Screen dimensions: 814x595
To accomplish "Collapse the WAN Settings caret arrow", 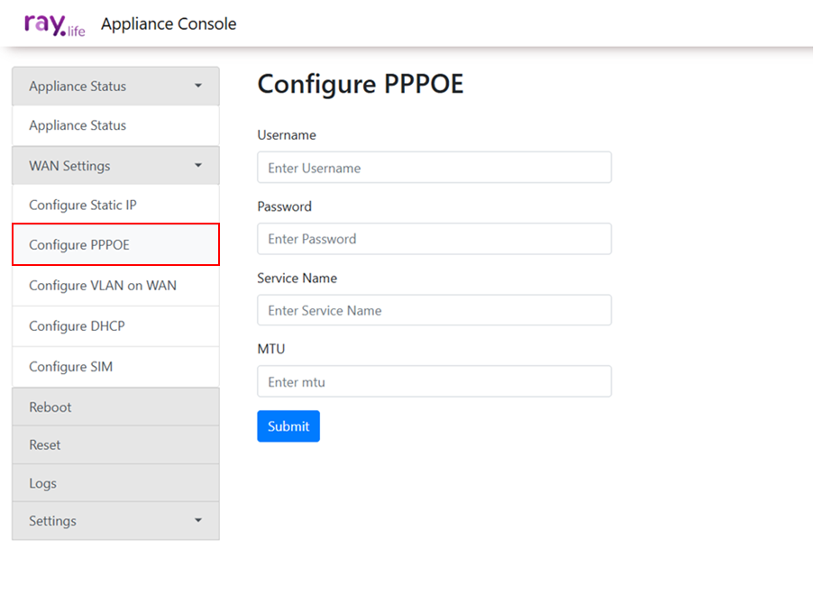I will point(198,166).
